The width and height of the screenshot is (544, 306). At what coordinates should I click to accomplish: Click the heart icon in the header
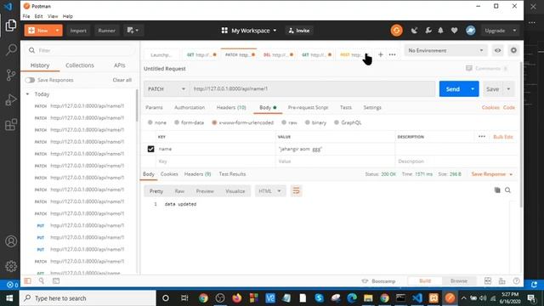(454, 31)
